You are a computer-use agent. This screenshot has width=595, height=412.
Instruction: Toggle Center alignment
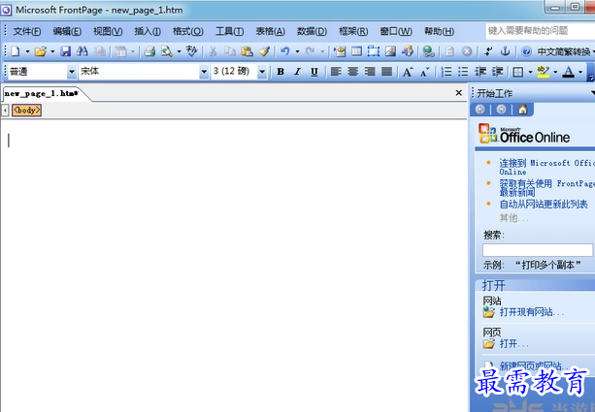(x=353, y=72)
